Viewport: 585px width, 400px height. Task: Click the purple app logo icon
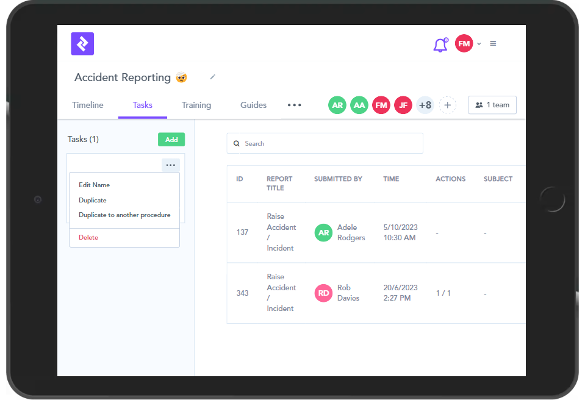click(x=82, y=44)
